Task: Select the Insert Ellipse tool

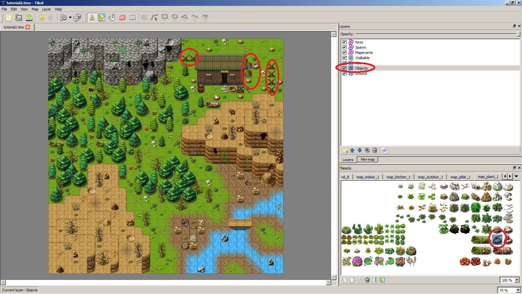Action: coord(175,18)
